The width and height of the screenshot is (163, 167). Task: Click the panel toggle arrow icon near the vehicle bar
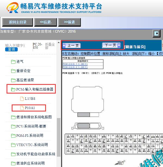[x=156, y=33]
